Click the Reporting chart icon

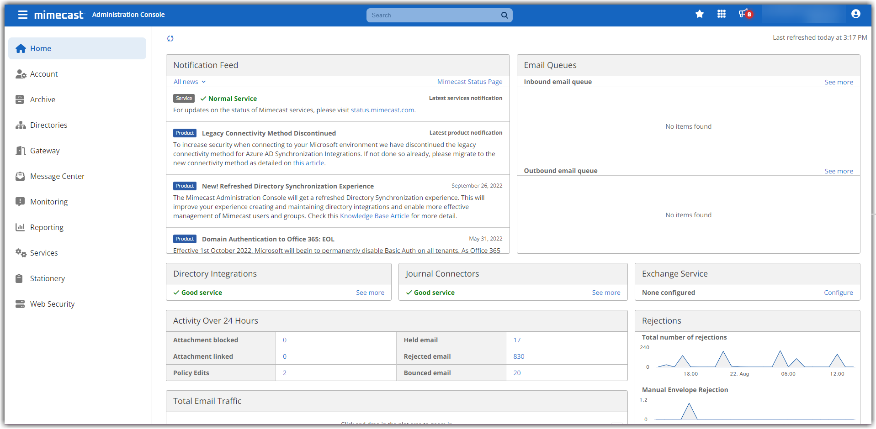tap(20, 227)
